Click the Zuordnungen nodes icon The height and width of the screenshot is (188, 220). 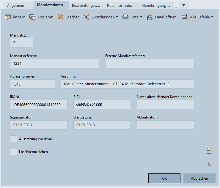pyautogui.click(x=86, y=17)
